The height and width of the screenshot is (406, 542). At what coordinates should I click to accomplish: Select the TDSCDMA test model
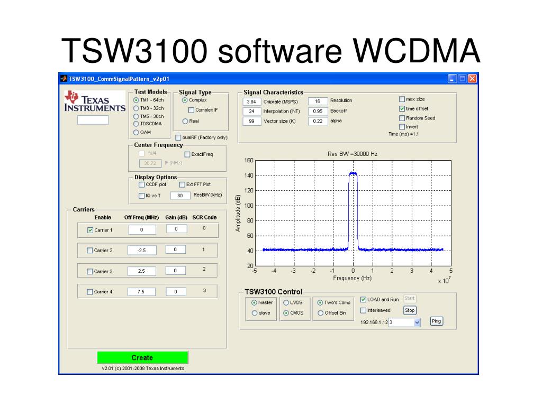point(136,124)
